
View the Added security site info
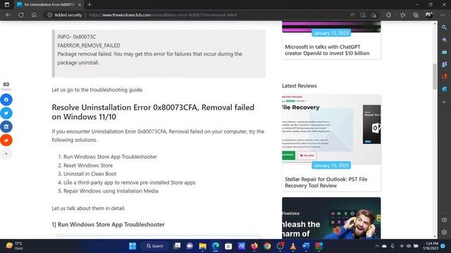point(65,15)
